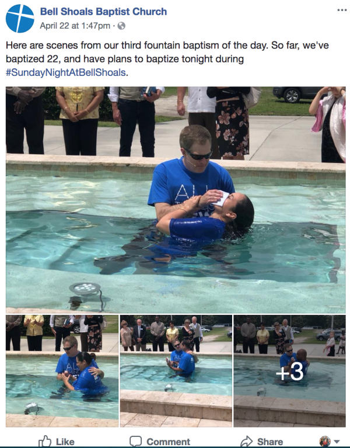Expand the react-as dropdown arrow

pyautogui.click(x=337, y=442)
